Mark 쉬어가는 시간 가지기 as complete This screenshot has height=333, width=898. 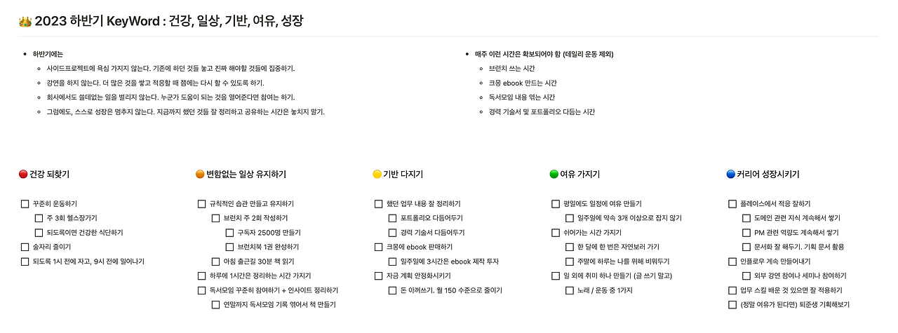pyautogui.click(x=556, y=233)
